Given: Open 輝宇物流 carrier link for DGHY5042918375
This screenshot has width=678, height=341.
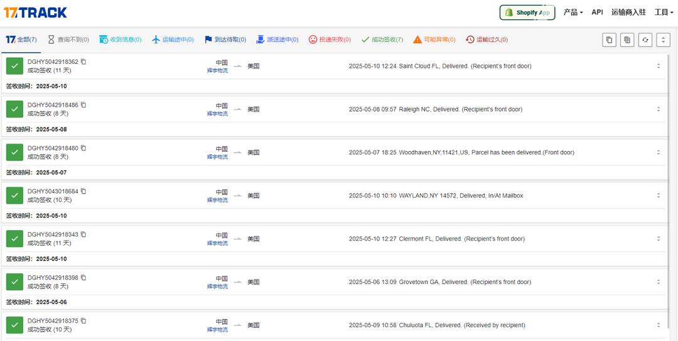Looking at the screenshot, I should tap(217, 330).
